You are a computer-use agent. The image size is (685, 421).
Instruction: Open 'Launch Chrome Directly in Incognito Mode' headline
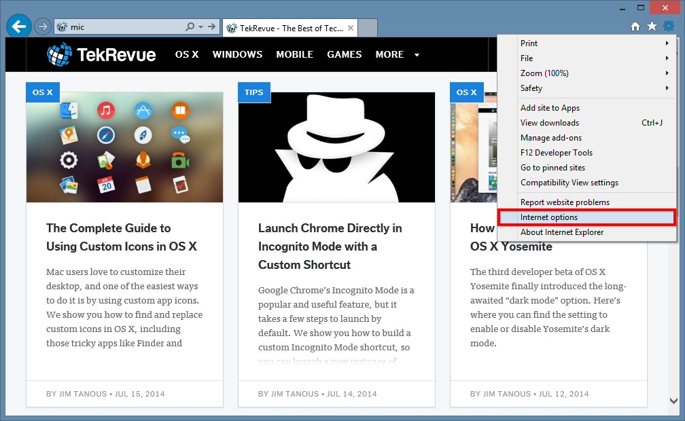pos(330,246)
